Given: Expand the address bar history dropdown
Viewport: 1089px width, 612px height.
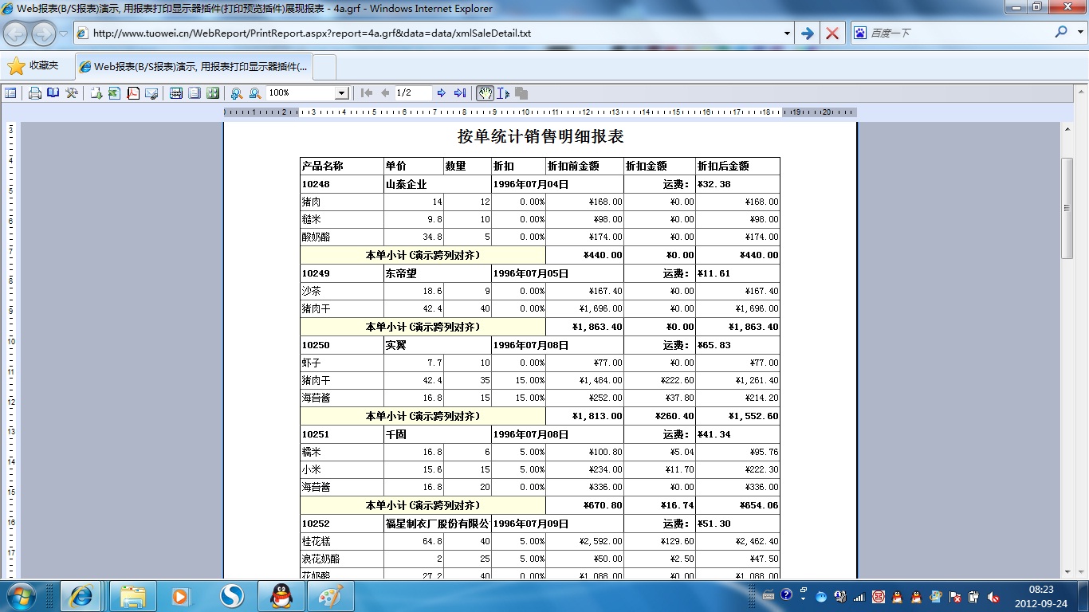Looking at the screenshot, I should (787, 33).
